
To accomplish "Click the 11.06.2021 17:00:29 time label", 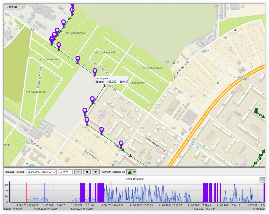I will [141, 205].
